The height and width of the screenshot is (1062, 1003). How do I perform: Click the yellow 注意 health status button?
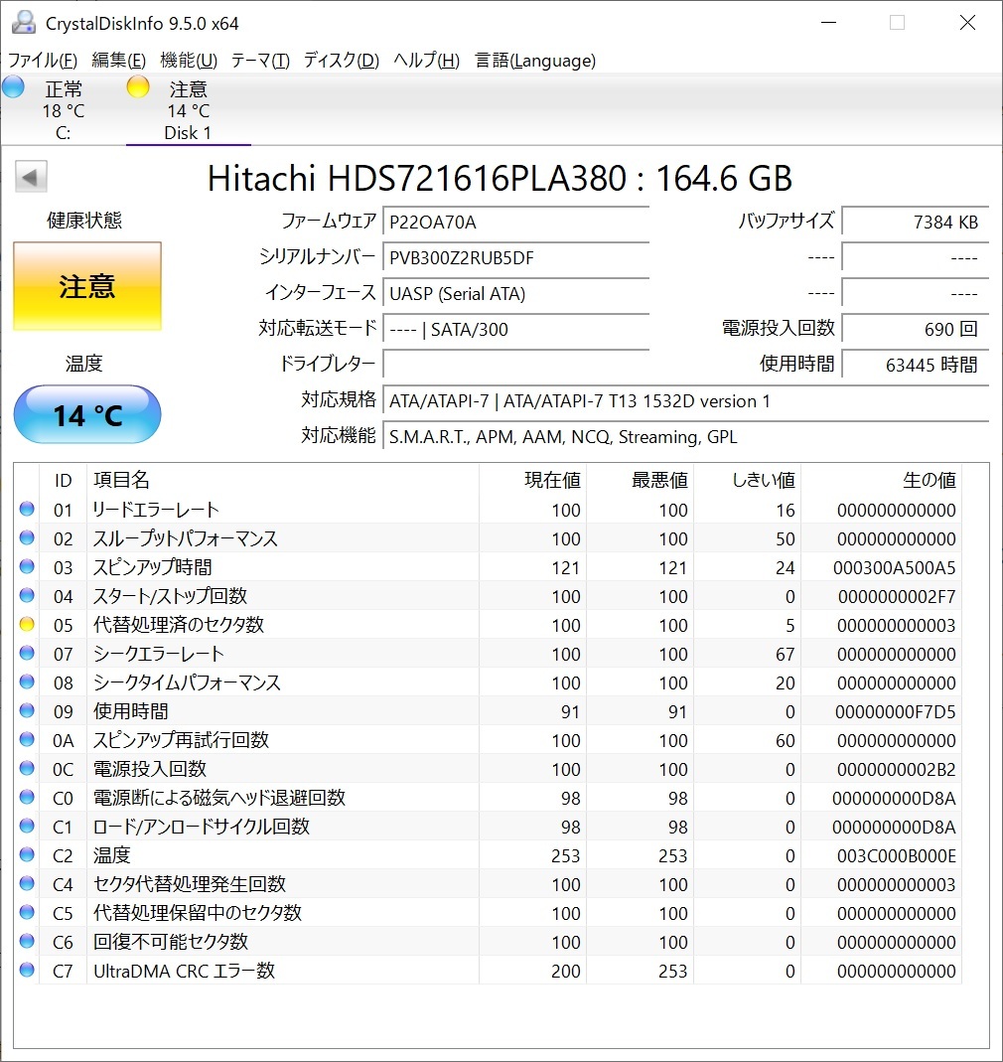pos(87,286)
